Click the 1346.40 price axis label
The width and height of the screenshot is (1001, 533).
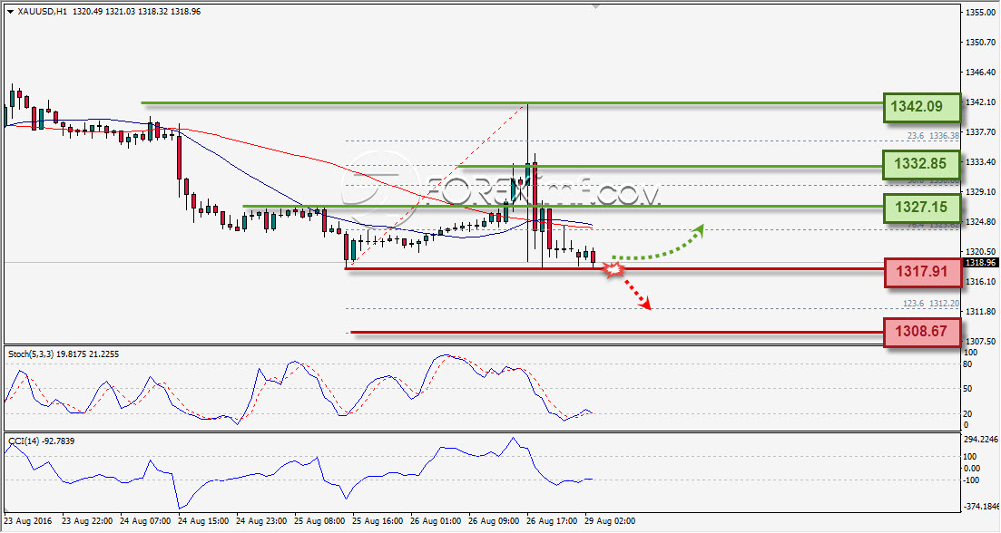click(980, 72)
